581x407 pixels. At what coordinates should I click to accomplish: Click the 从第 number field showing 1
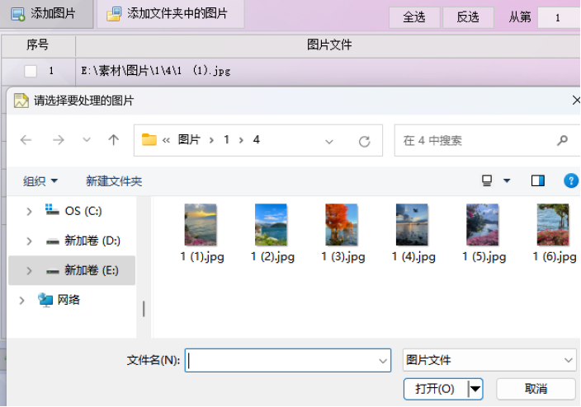coord(559,17)
